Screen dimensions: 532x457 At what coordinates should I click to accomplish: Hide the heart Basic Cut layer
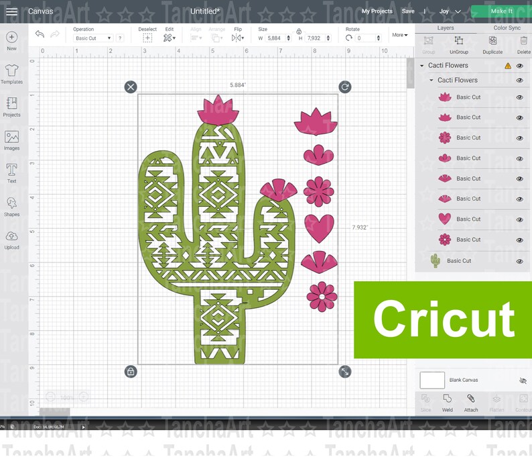point(520,219)
